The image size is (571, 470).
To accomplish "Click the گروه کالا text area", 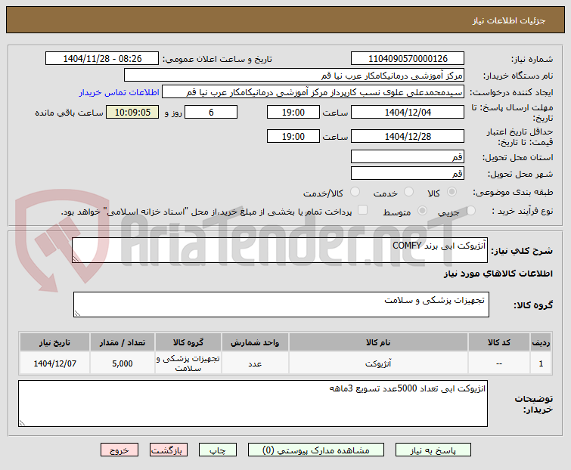I will pos(281,305).
